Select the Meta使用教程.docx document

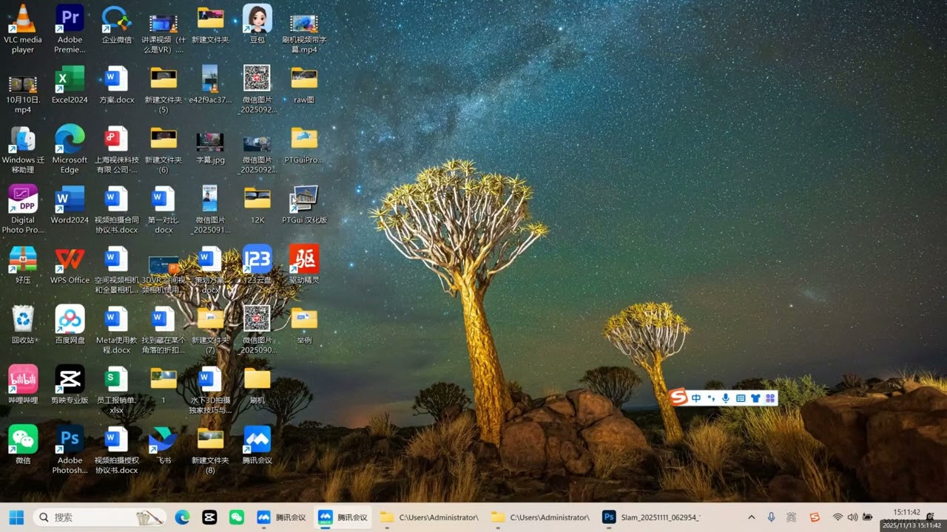coord(116,329)
